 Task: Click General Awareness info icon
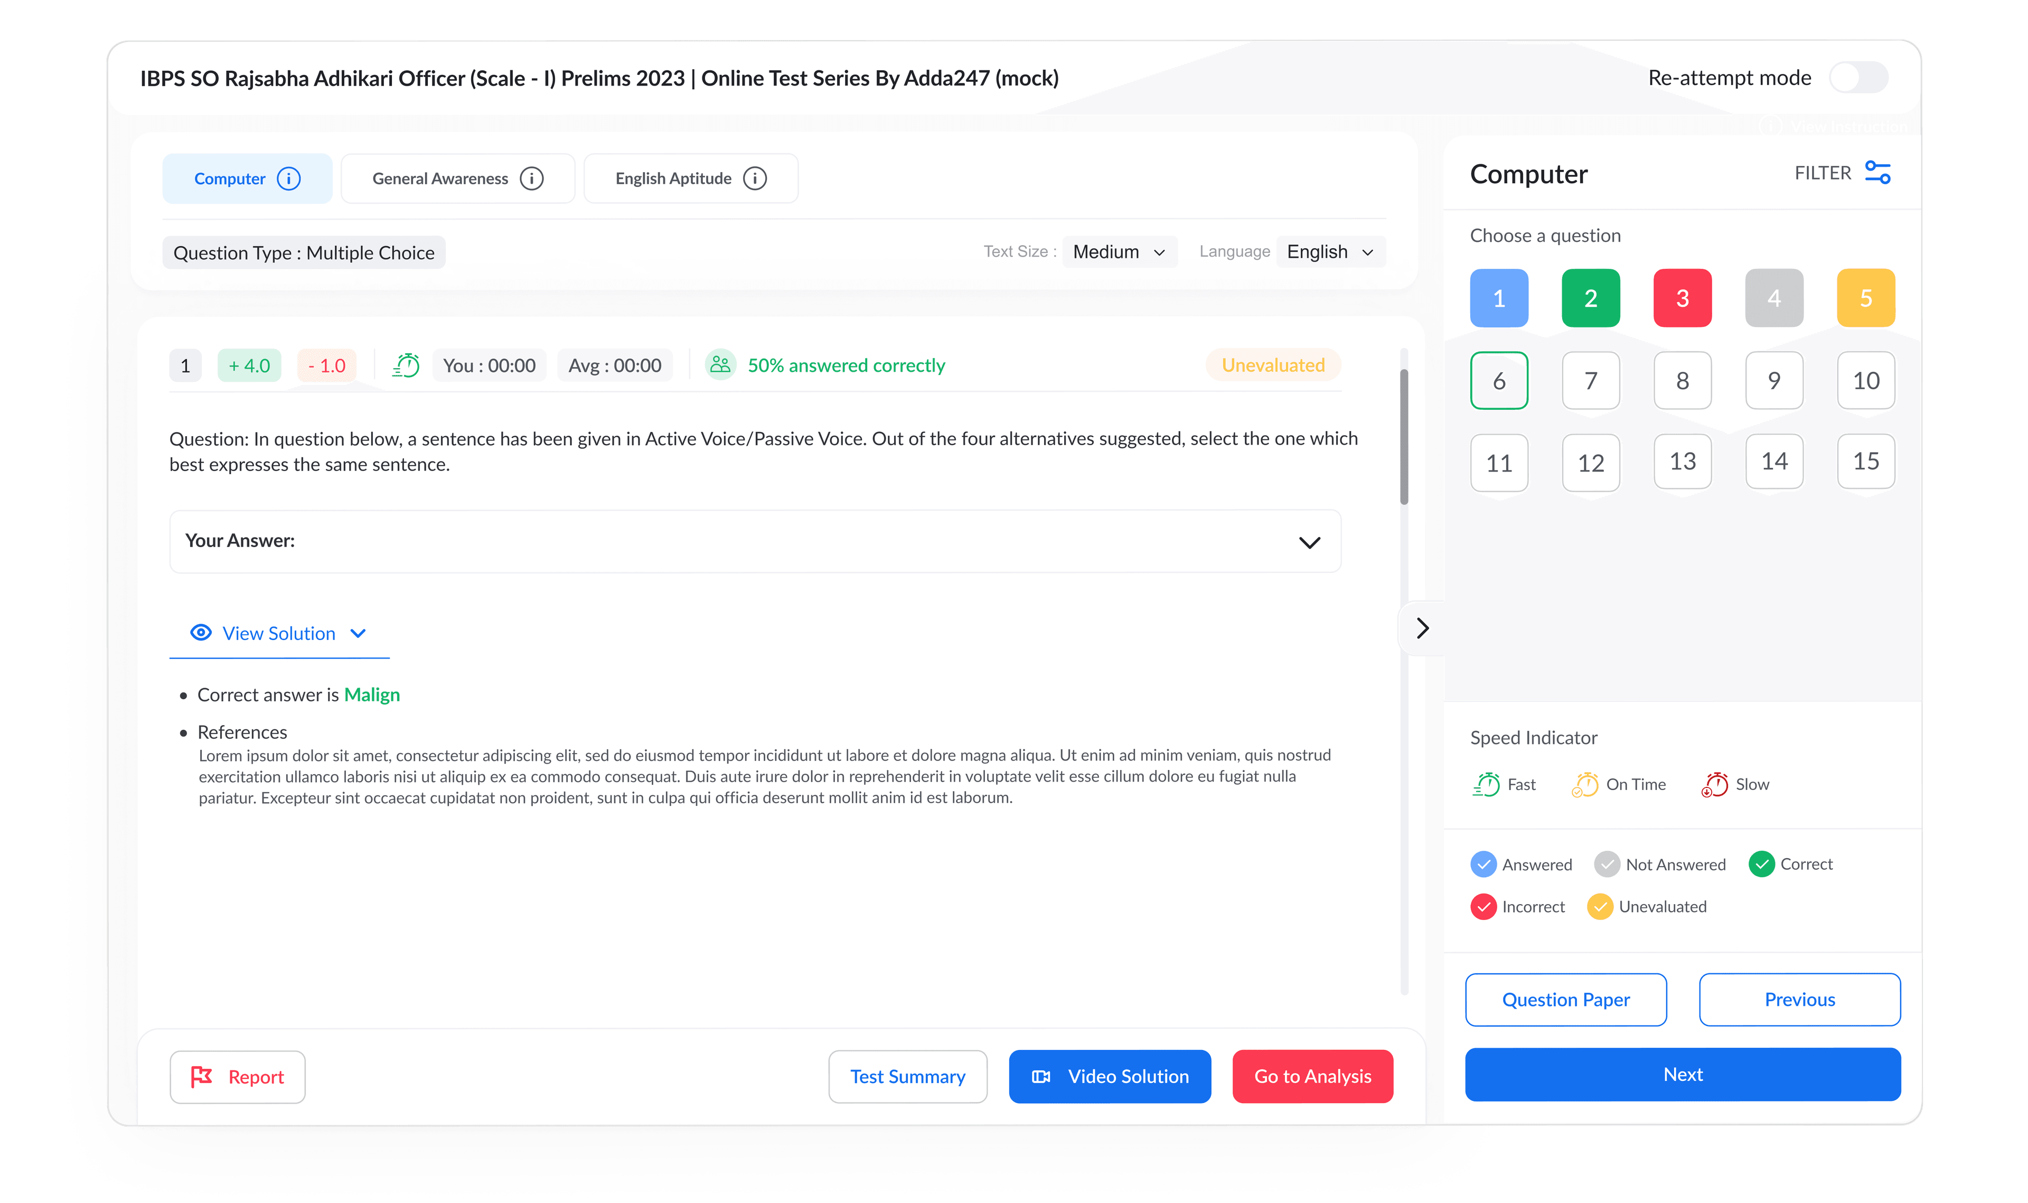pos(532,178)
